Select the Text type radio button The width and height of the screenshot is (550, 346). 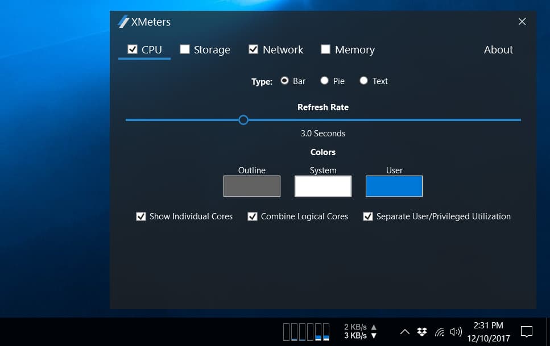click(x=364, y=81)
